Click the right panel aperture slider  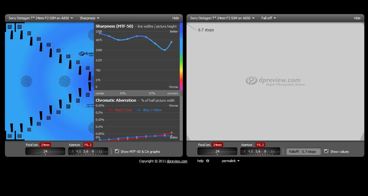point(260,151)
